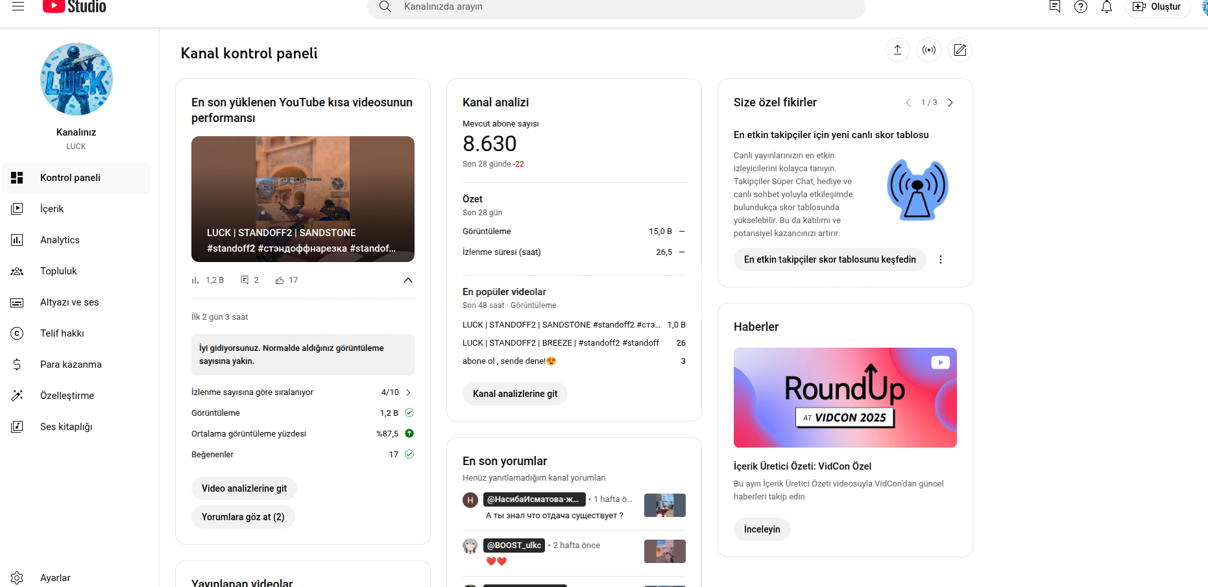Viewport: 1208px width, 587px height.
Task: Click En etkin takipçiler skor tablosunu keşfedin
Action: [x=830, y=259]
